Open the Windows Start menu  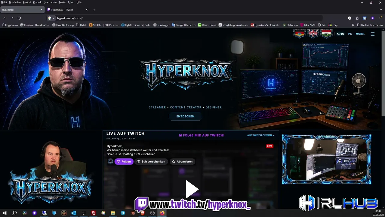click(x=5, y=213)
